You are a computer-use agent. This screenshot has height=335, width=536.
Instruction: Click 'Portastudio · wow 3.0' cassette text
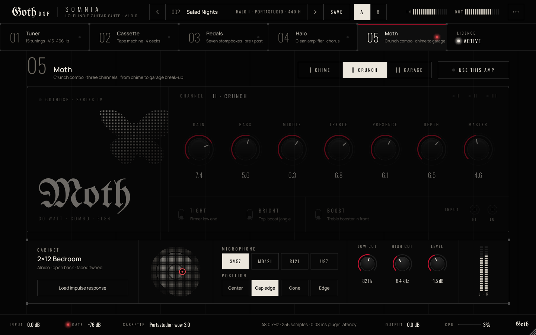point(170,325)
